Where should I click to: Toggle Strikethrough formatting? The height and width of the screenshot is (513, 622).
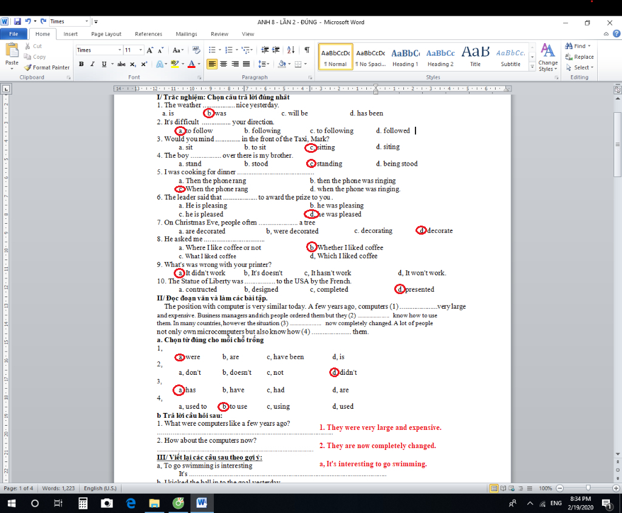pos(121,64)
